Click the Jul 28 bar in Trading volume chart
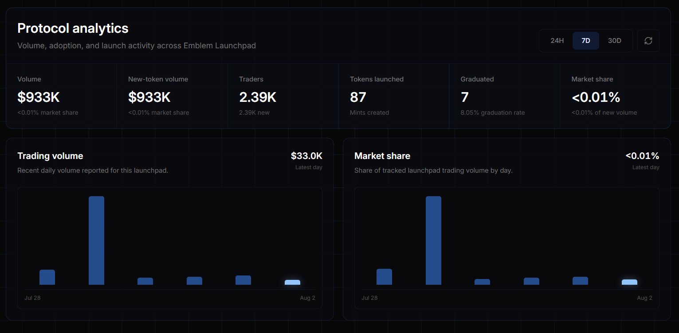 pos(47,277)
